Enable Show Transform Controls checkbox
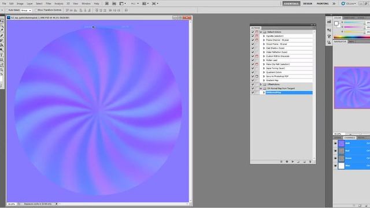Image resolution: width=370 pixels, height=208 pixels. click(36, 10)
